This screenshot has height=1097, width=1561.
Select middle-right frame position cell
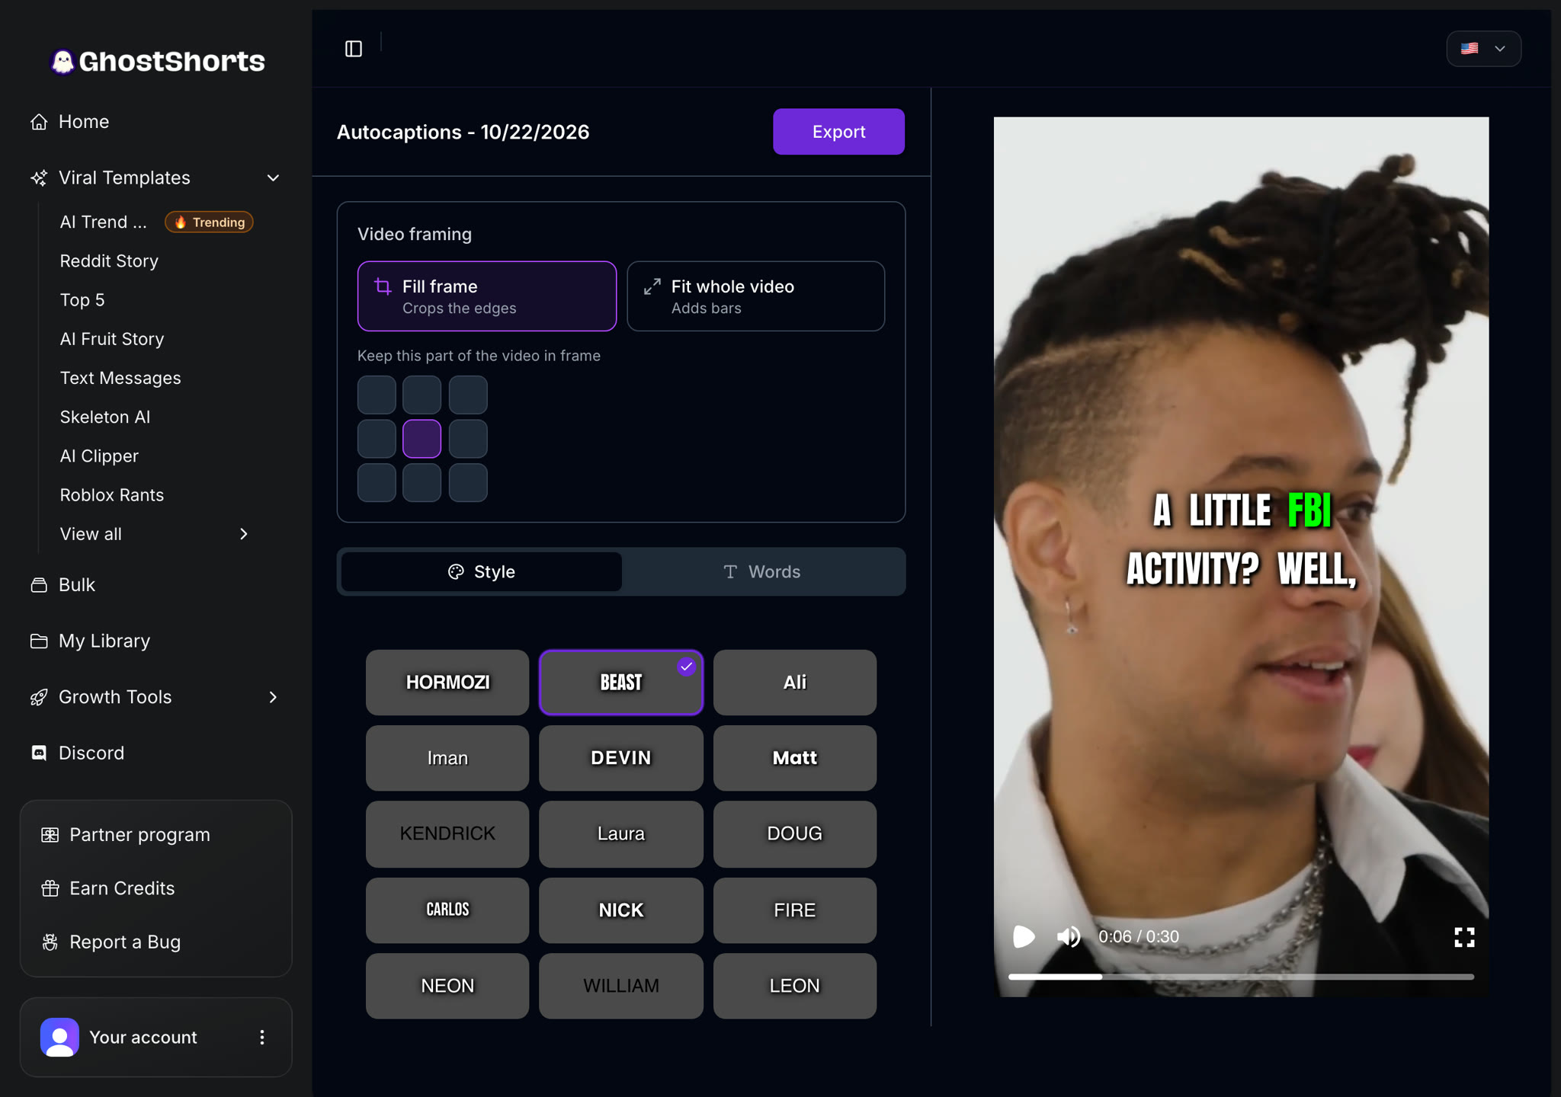pyautogui.click(x=468, y=439)
